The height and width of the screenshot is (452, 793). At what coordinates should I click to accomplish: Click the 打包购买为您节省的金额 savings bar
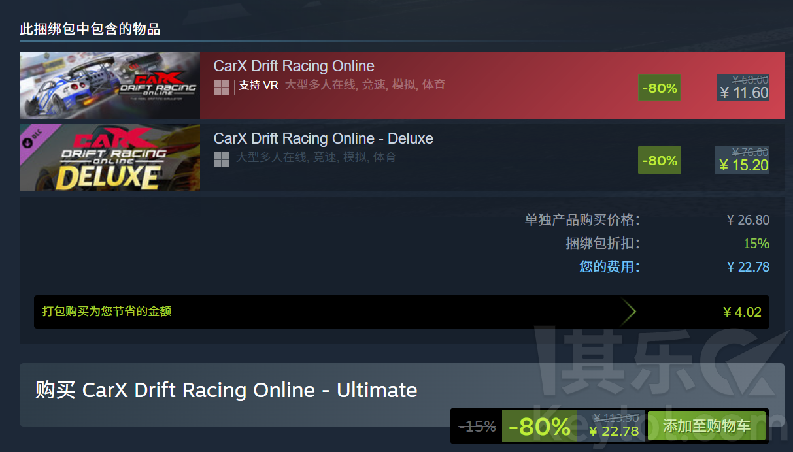pyautogui.click(x=401, y=312)
